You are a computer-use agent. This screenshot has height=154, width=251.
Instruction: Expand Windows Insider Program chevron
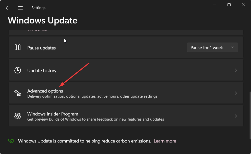(236, 116)
